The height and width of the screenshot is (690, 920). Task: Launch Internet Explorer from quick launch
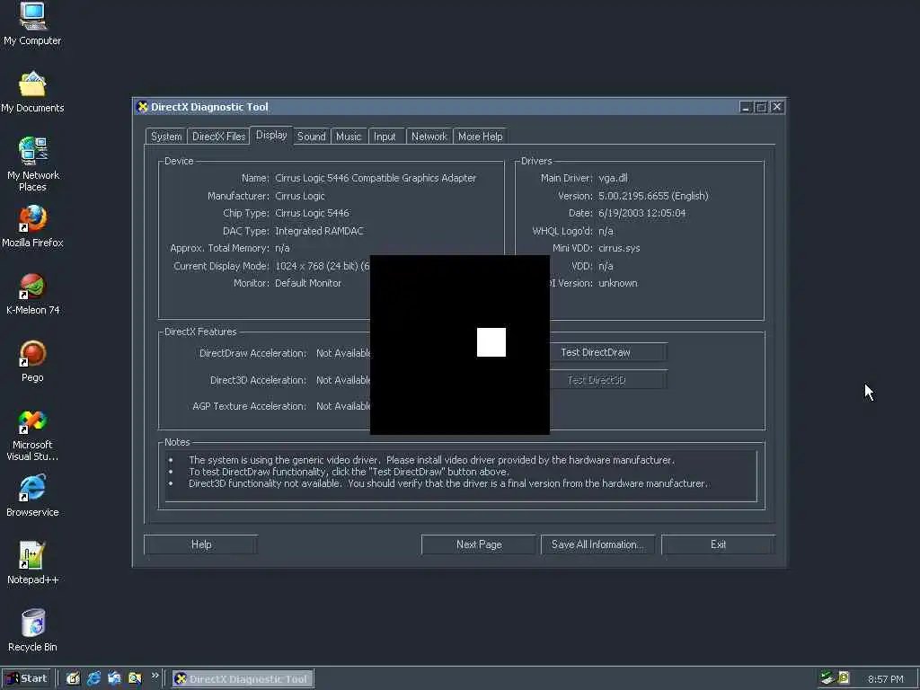point(93,679)
